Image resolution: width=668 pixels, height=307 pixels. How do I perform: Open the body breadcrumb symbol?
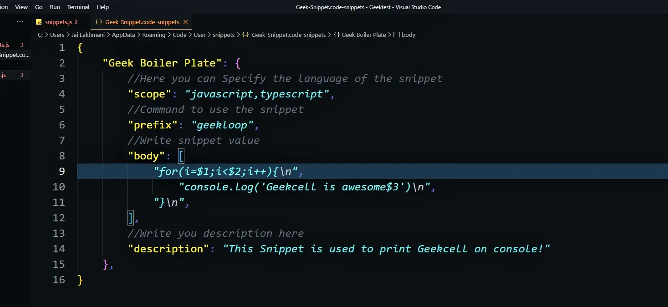pyautogui.click(x=408, y=35)
